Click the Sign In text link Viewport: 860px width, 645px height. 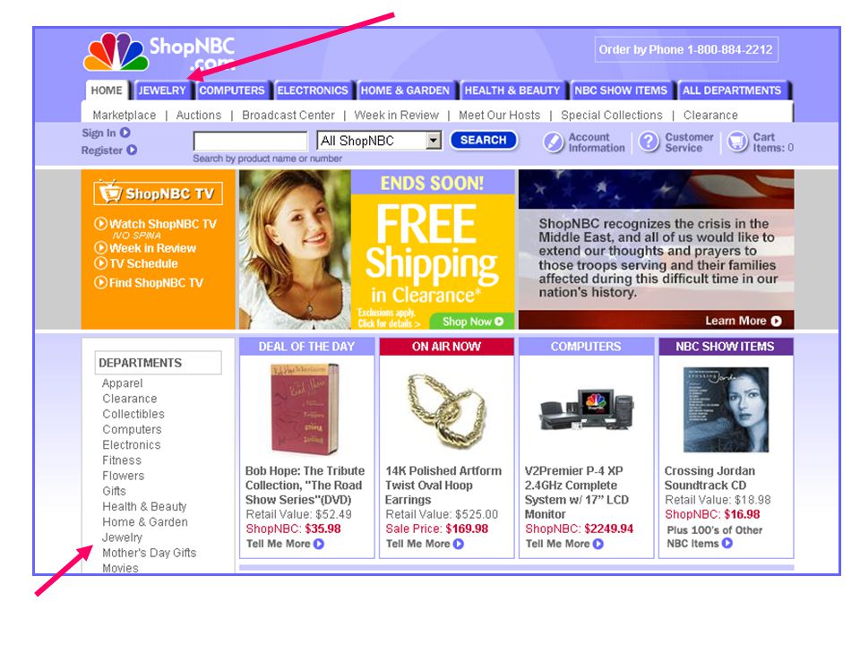(x=99, y=133)
